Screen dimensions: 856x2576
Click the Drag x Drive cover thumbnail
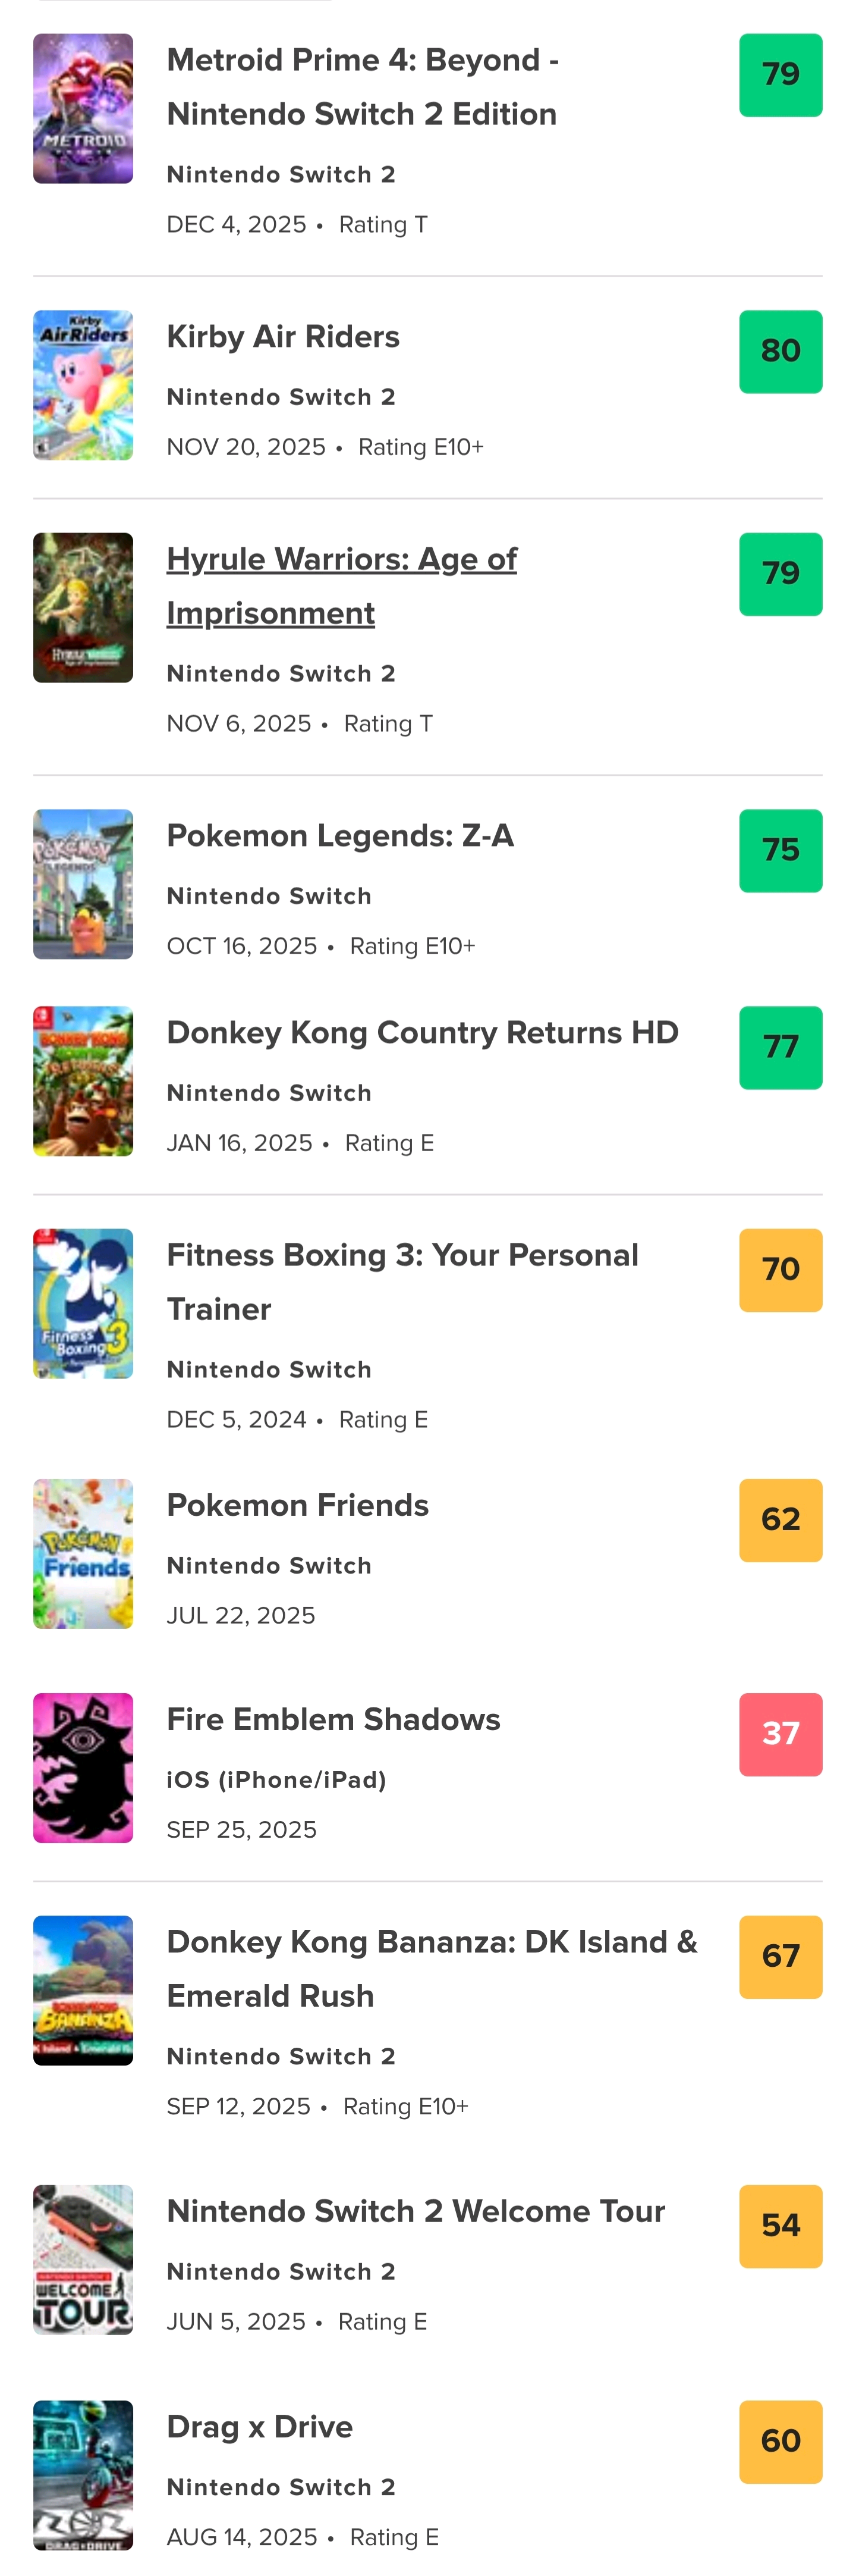83,2474
